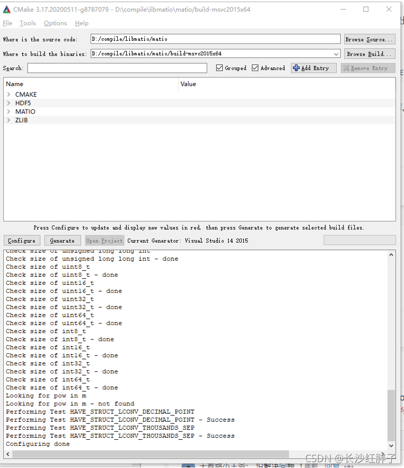Expand the ZLIB group
Viewport: 404px width, 468px height.
point(8,120)
